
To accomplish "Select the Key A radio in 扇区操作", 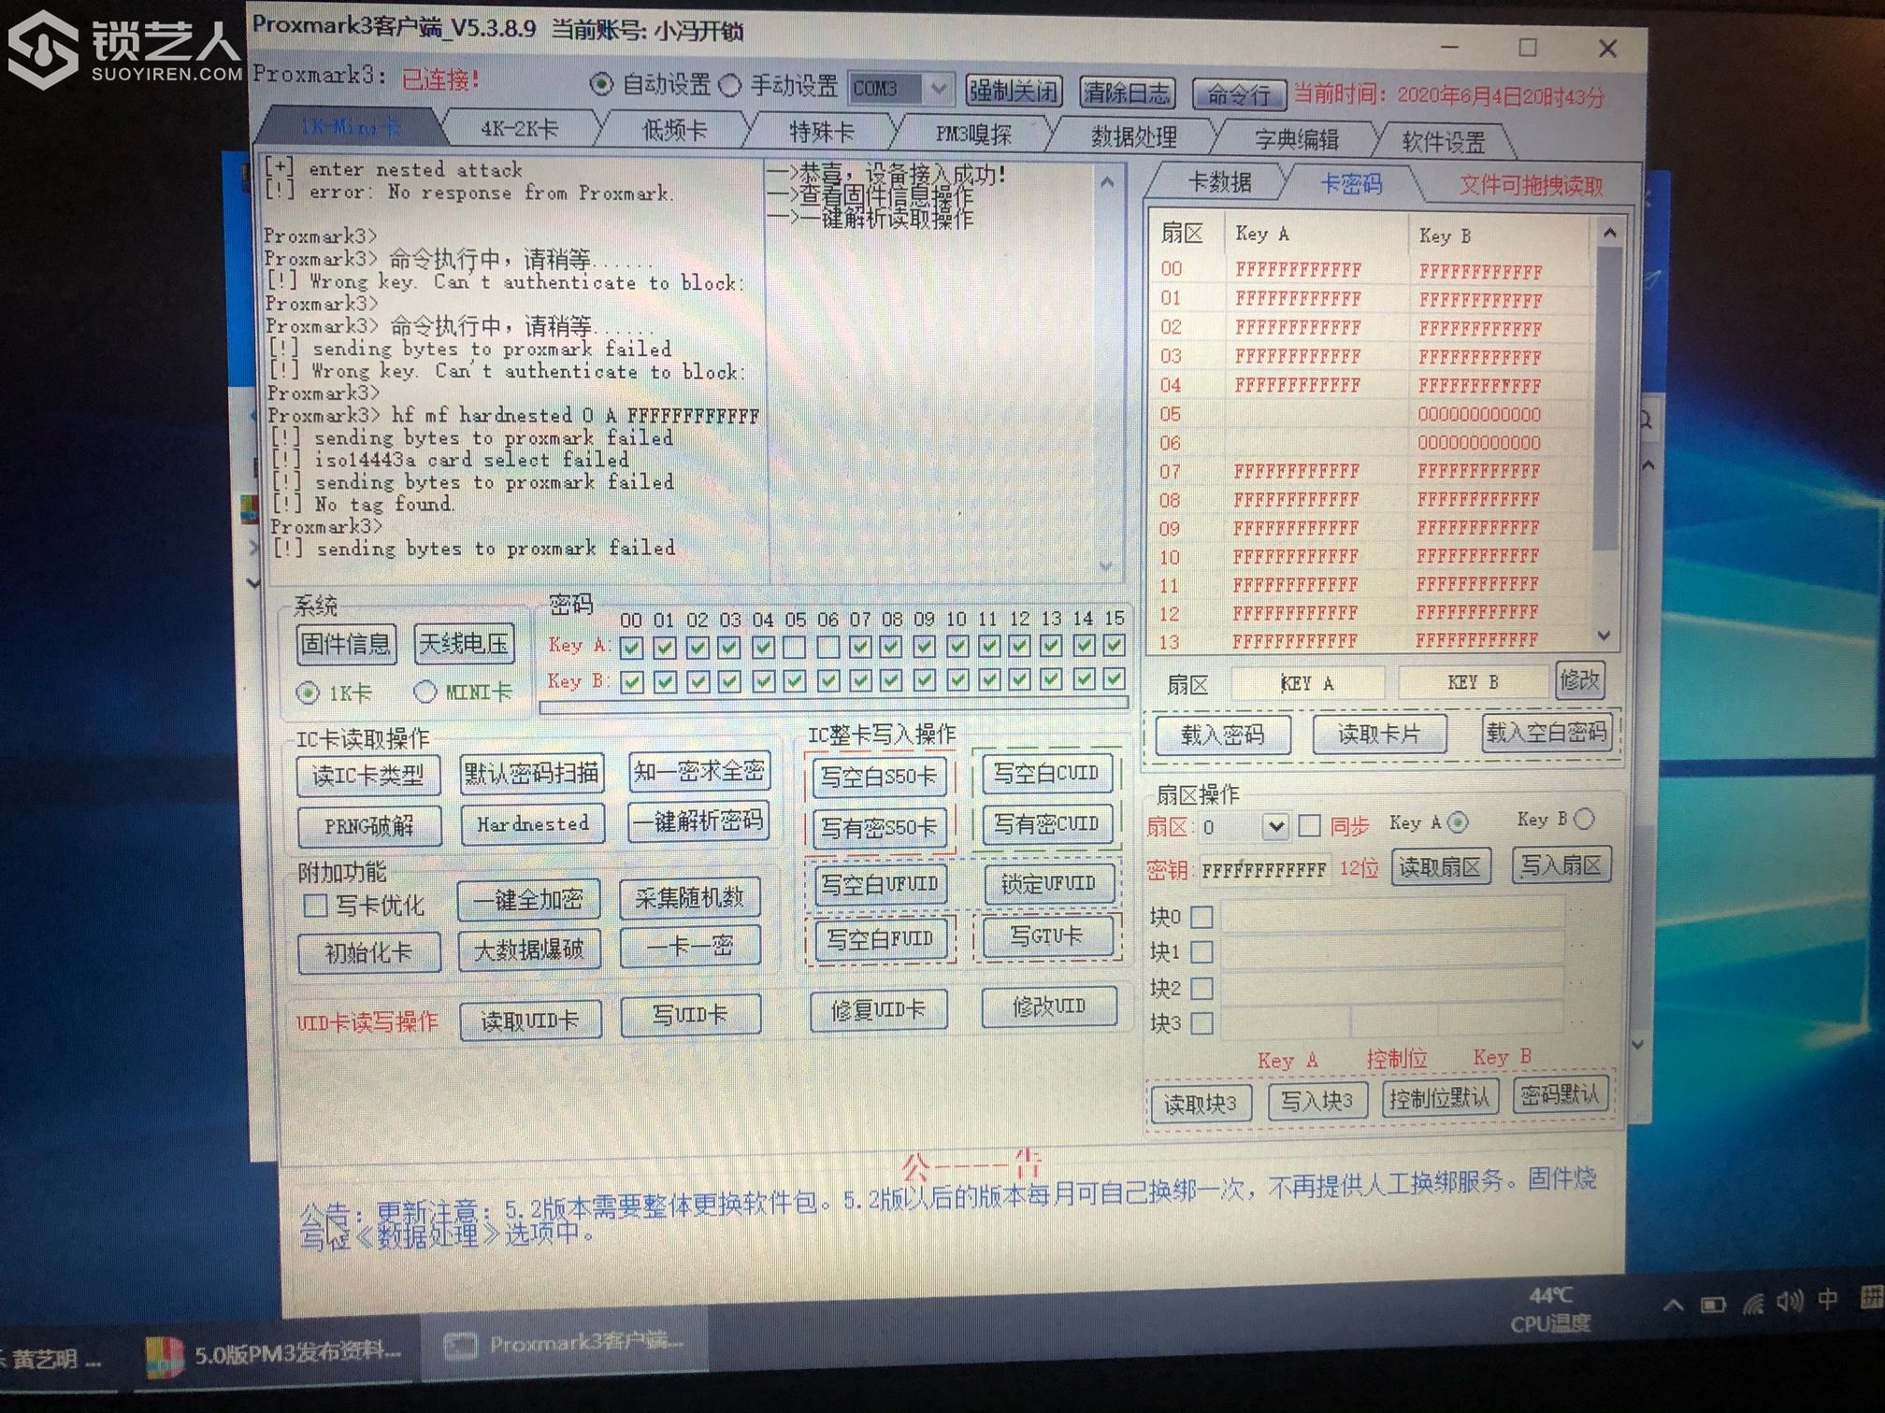I will (1458, 822).
